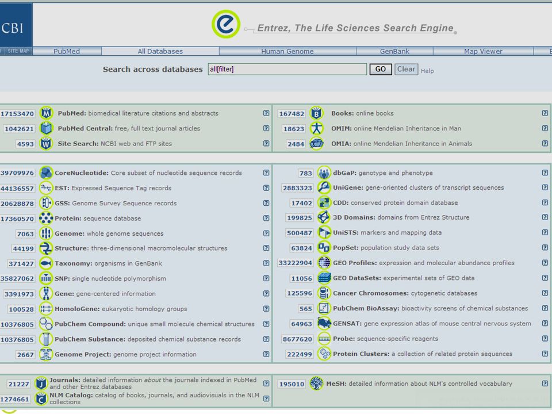Viewport: 552px width, 414px height.
Task: Click the UniSTS flag icon
Action: 324,232
